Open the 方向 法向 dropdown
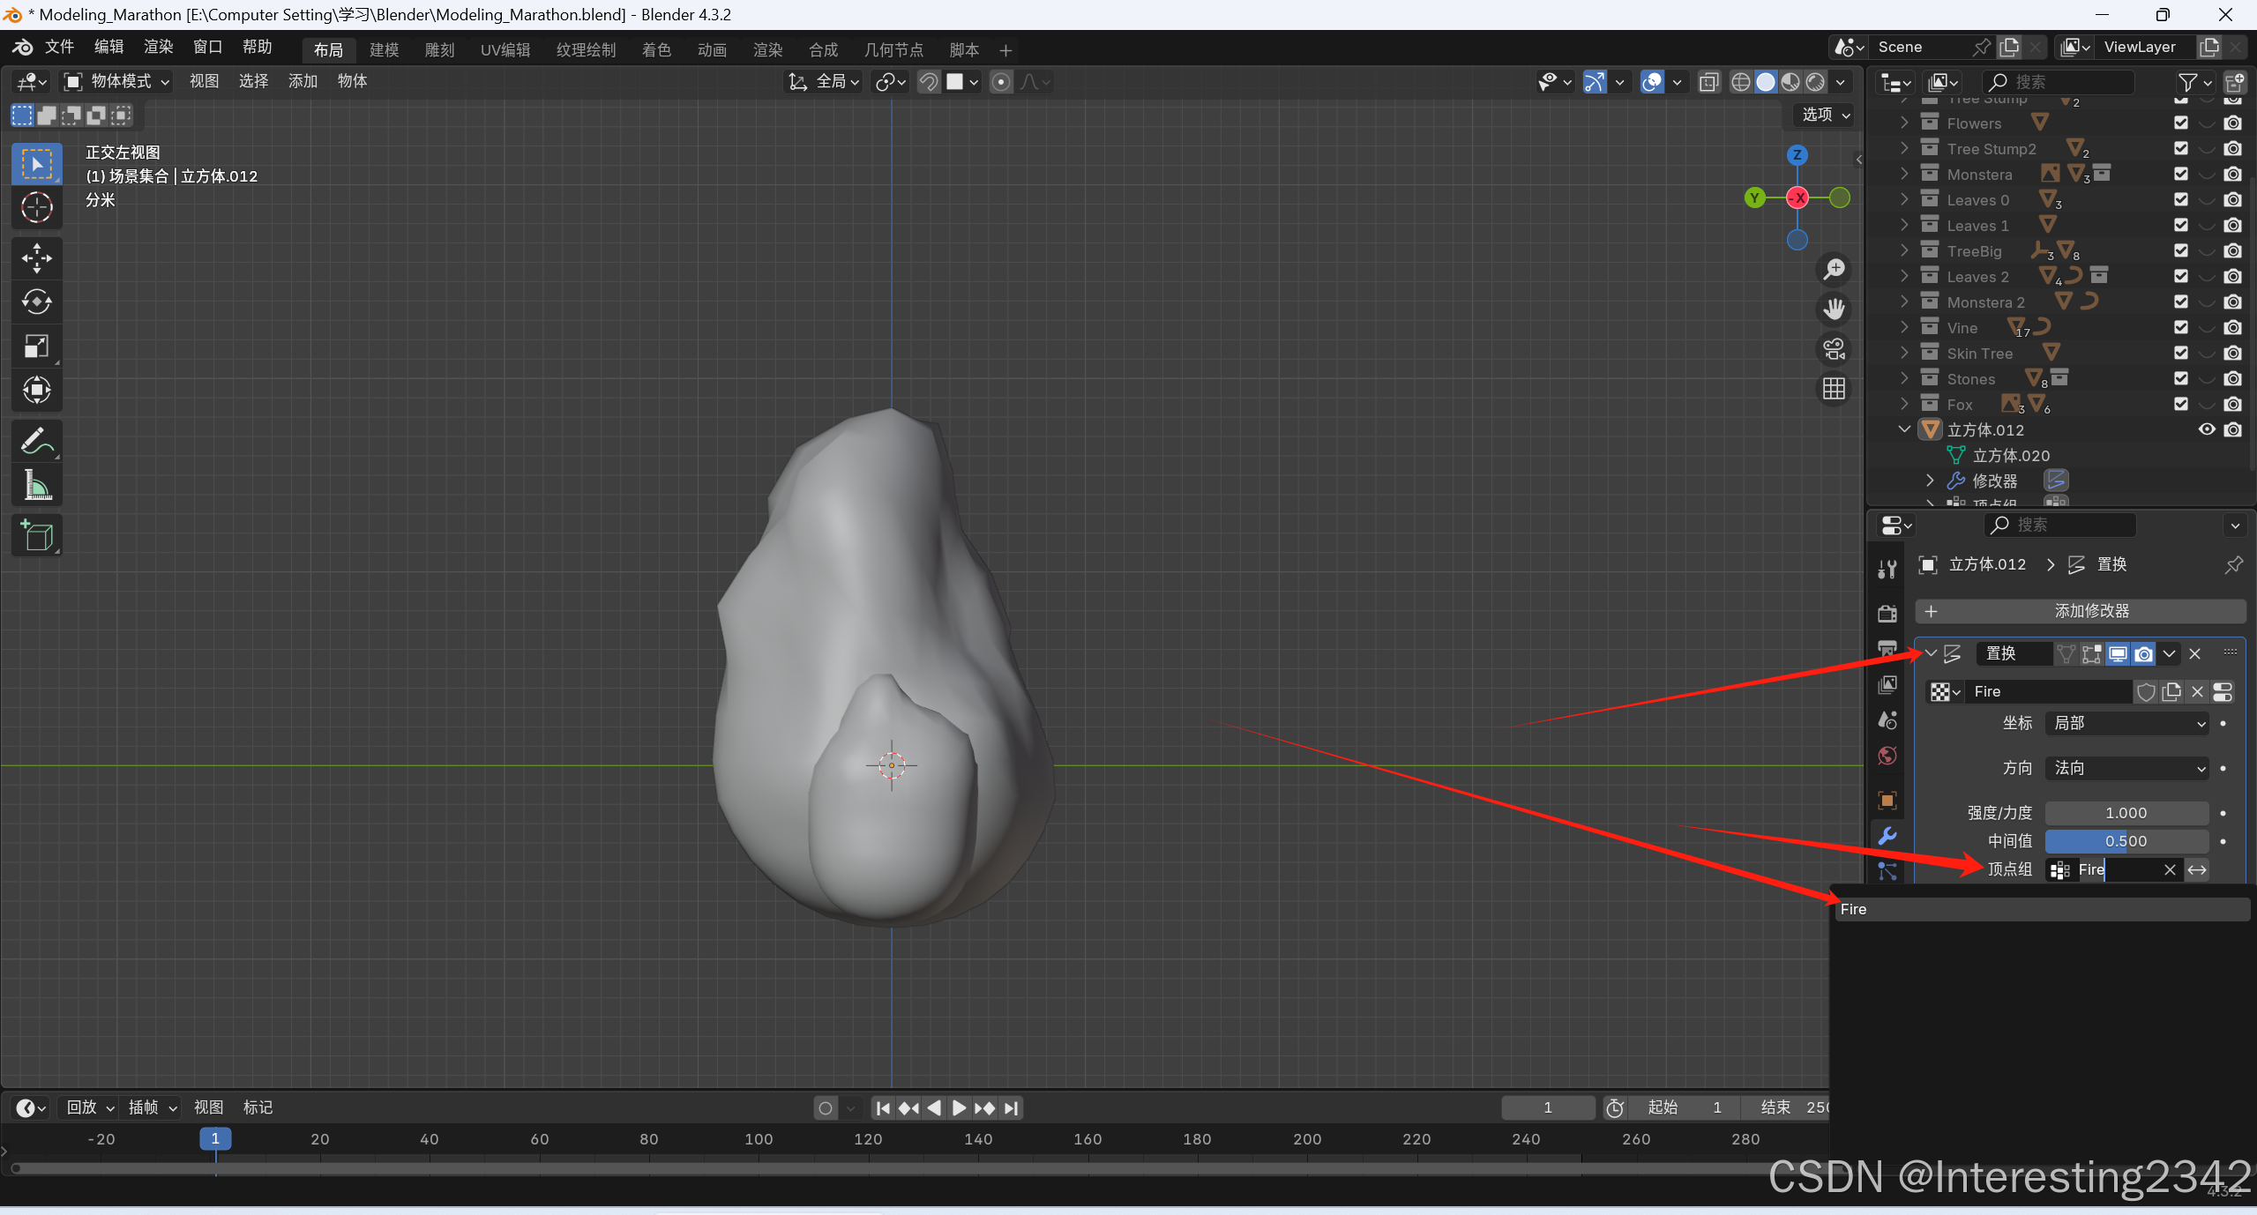The width and height of the screenshot is (2257, 1215). [2127, 768]
